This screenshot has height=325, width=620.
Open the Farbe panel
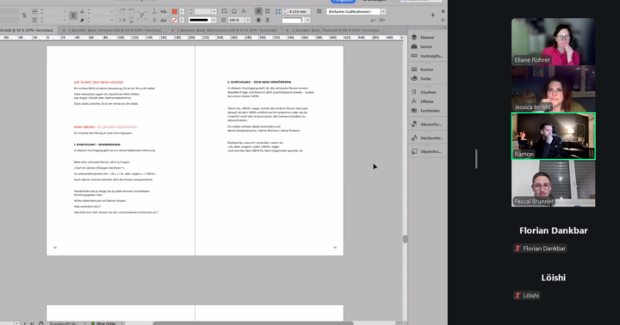(x=427, y=79)
